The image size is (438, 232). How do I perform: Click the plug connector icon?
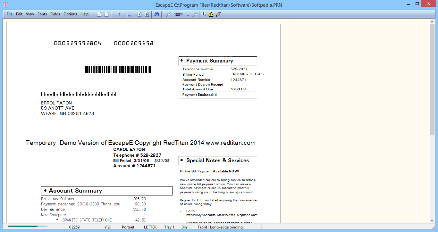(x=218, y=14)
